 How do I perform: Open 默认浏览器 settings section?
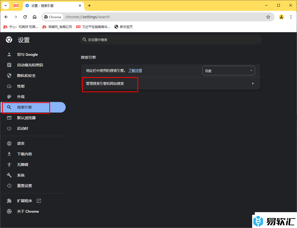coord(33,118)
